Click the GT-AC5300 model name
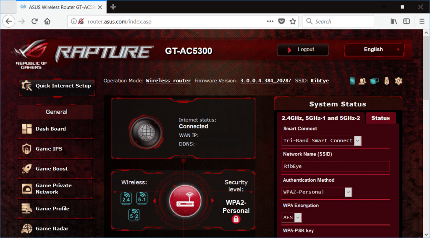430x238 pixels. pos(189,51)
